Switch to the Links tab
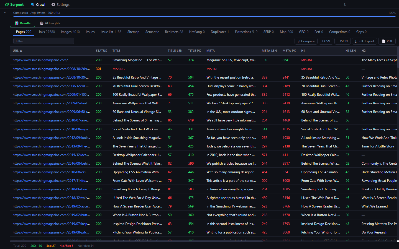 click(x=46, y=32)
